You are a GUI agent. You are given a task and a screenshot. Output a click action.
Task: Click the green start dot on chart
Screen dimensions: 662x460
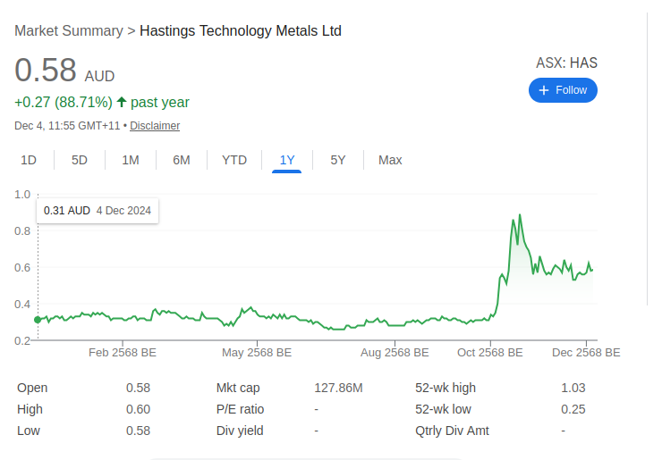37,320
